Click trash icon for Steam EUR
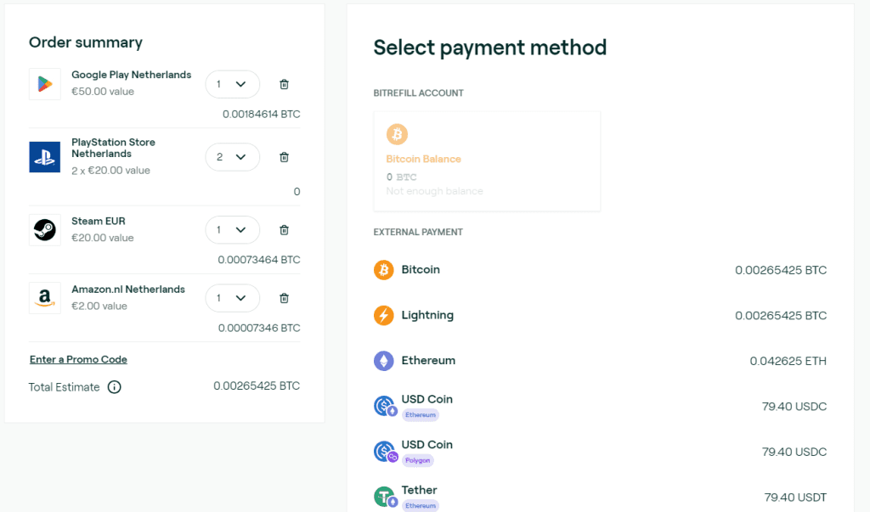Viewport: 870px width, 512px height. pos(285,230)
